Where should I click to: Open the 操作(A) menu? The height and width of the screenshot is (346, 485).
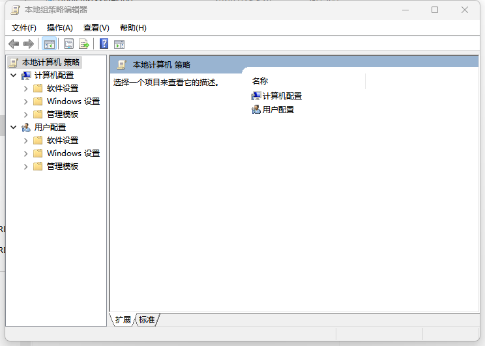60,28
